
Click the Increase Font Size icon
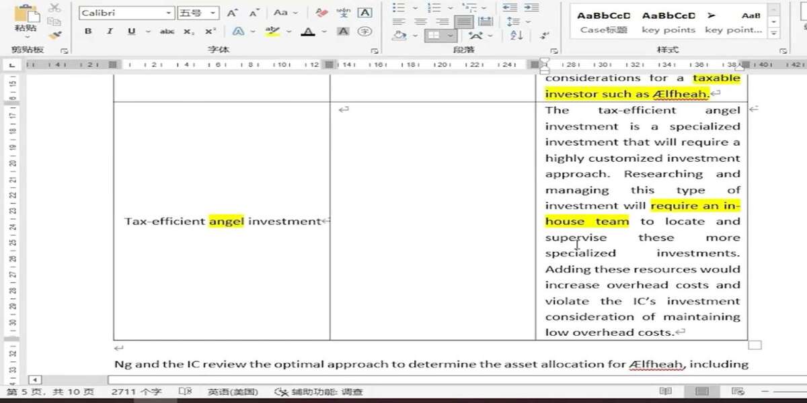click(x=232, y=13)
